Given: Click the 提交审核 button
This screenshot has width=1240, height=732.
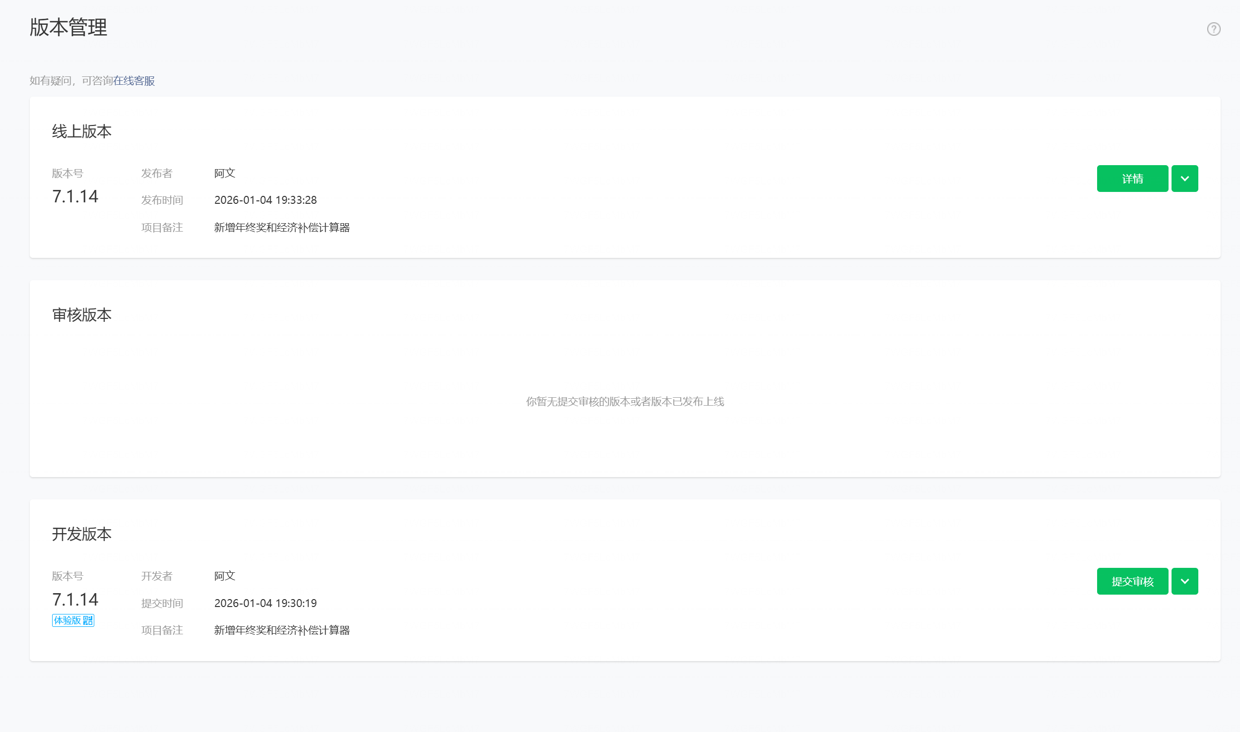Looking at the screenshot, I should (1132, 581).
